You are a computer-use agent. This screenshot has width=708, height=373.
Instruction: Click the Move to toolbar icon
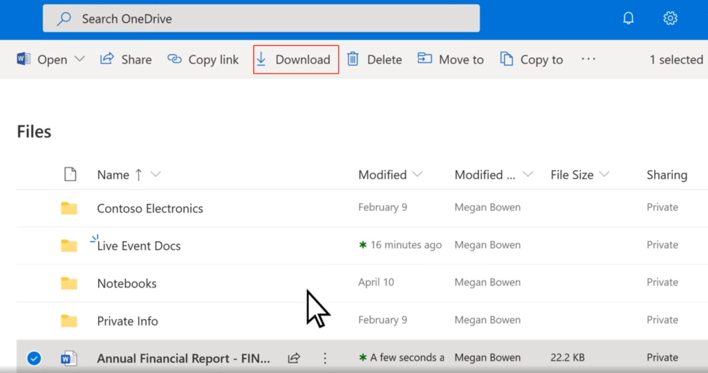coord(425,59)
